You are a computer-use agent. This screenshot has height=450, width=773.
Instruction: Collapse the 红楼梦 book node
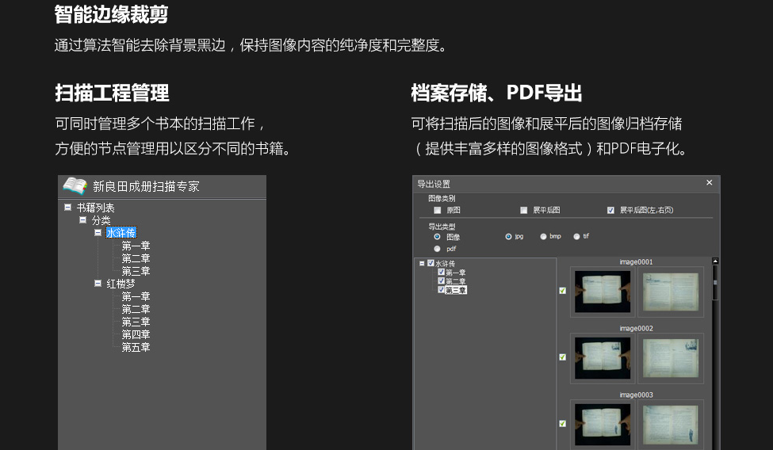[x=98, y=284]
